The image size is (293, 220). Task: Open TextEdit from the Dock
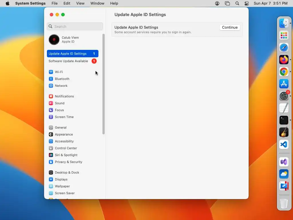(x=284, y=108)
